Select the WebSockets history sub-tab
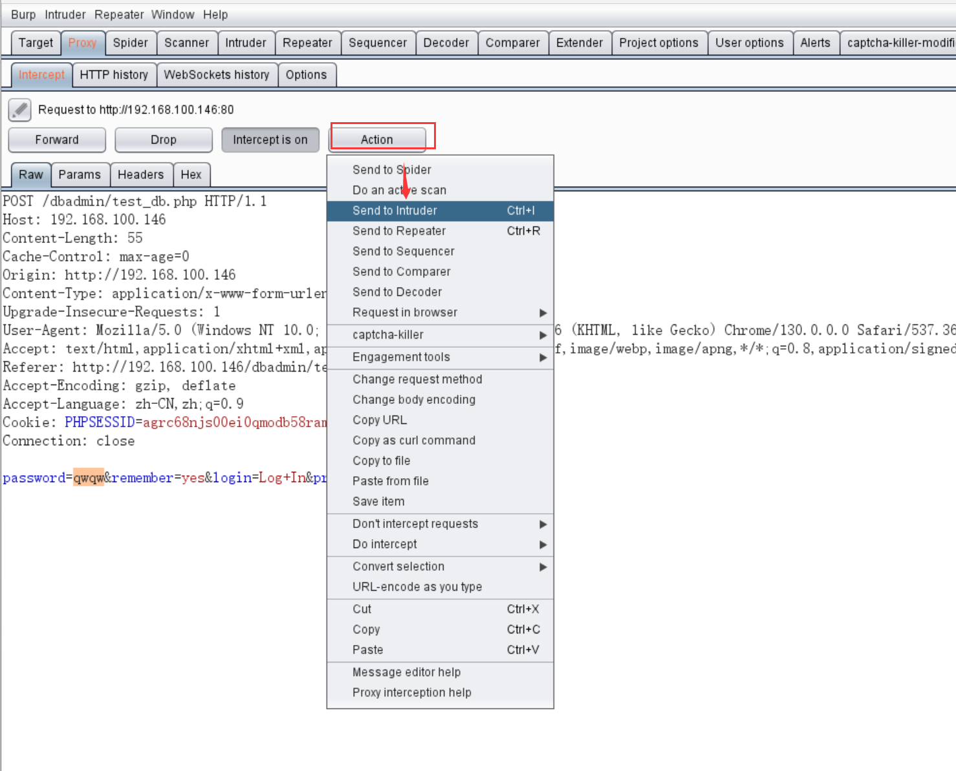The height and width of the screenshot is (771, 956). coord(217,75)
